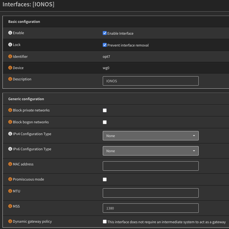Expand the IPv6 Configuration Type dropdown
The width and height of the screenshot is (229, 229).
point(150,151)
